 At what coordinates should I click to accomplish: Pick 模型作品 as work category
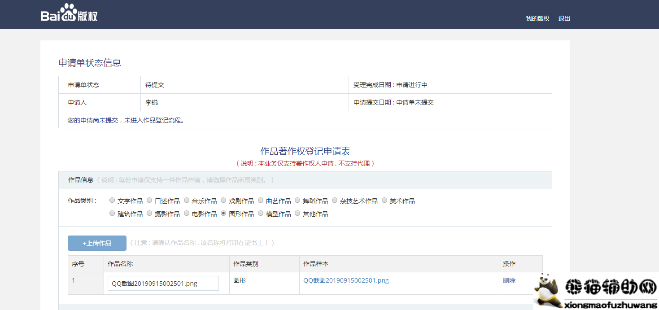point(261,213)
